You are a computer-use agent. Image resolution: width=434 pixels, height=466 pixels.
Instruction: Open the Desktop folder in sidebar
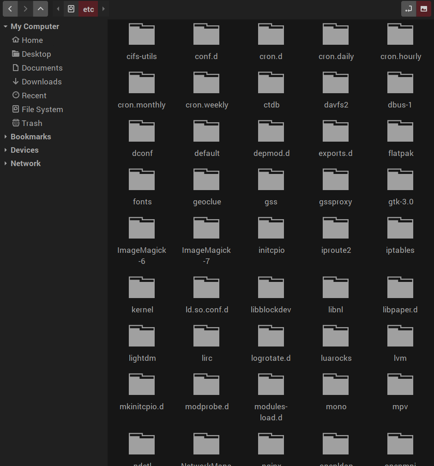click(x=36, y=54)
